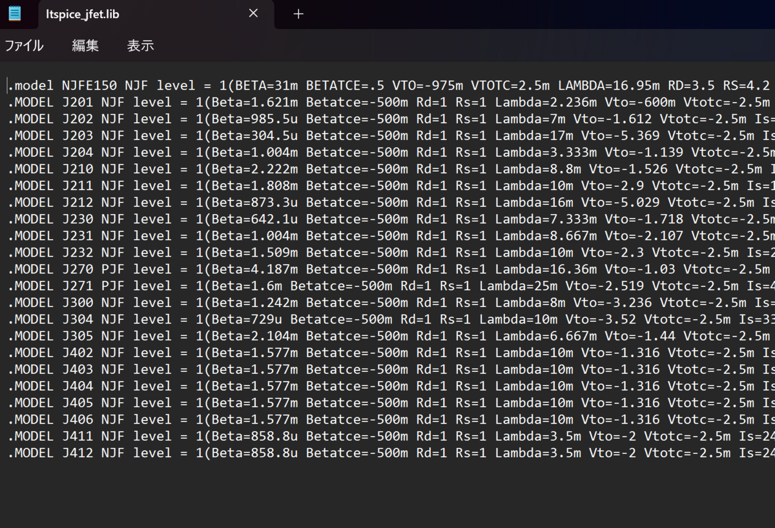Image resolution: width=775 pixels, height=528 pixels.
Task: Click Beta=985.5u on the J202 line
Action: tap(255, 119)
